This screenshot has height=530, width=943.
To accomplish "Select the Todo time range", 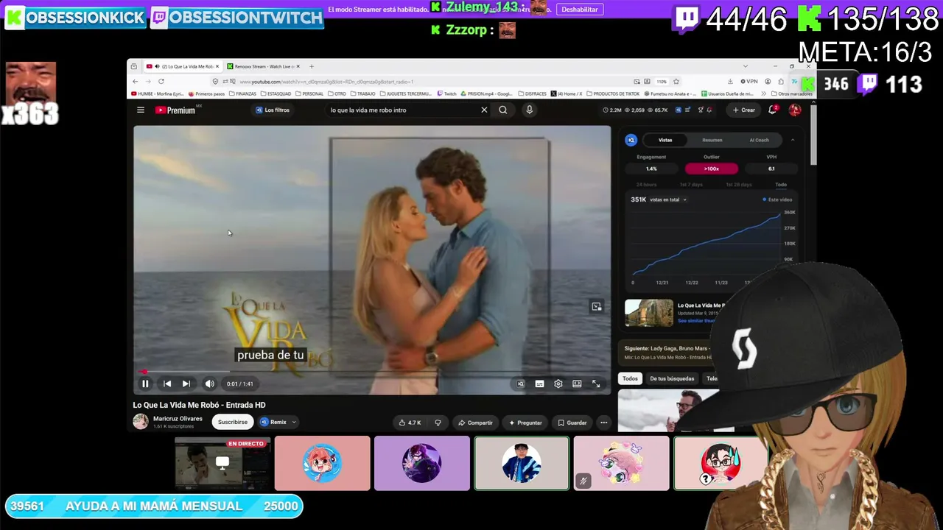I will [x=781, y=184].
